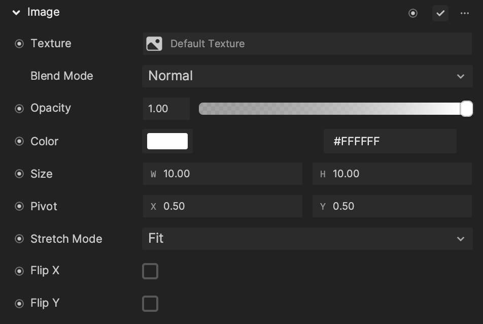The image size is (483, 324).
Task: Toggle the Image component enabled checkmark
Action: pos(440,13)
